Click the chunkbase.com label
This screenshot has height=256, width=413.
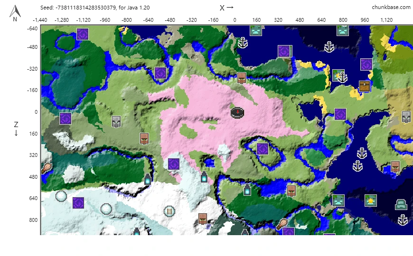coord(391,8)
